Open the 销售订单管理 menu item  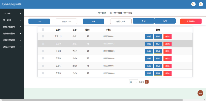click(x=12, y=47)
